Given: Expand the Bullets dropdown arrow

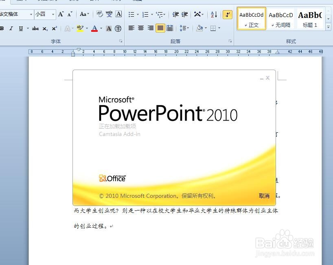Looking at the screenshot, I should tap(138, 14).
